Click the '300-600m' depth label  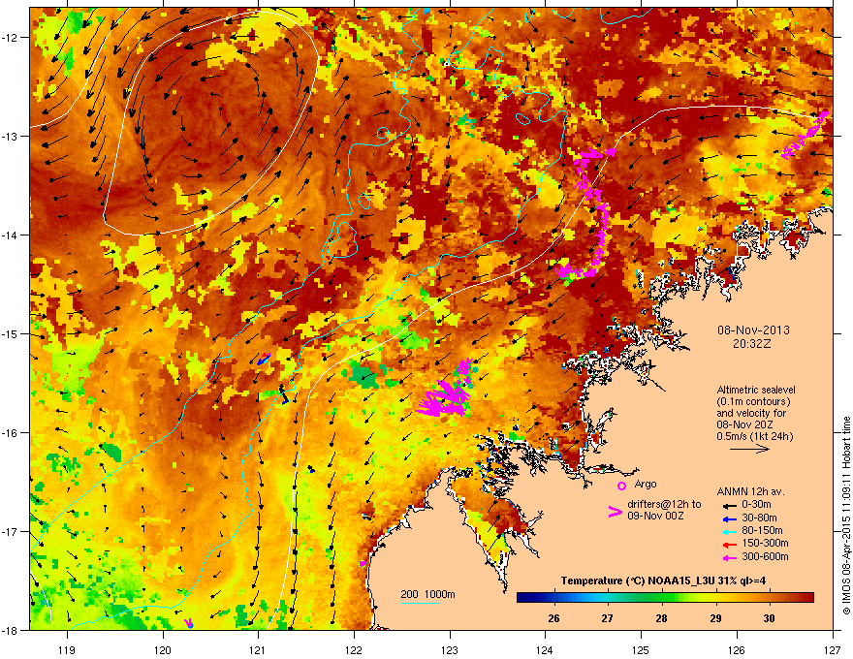(765, 557)
